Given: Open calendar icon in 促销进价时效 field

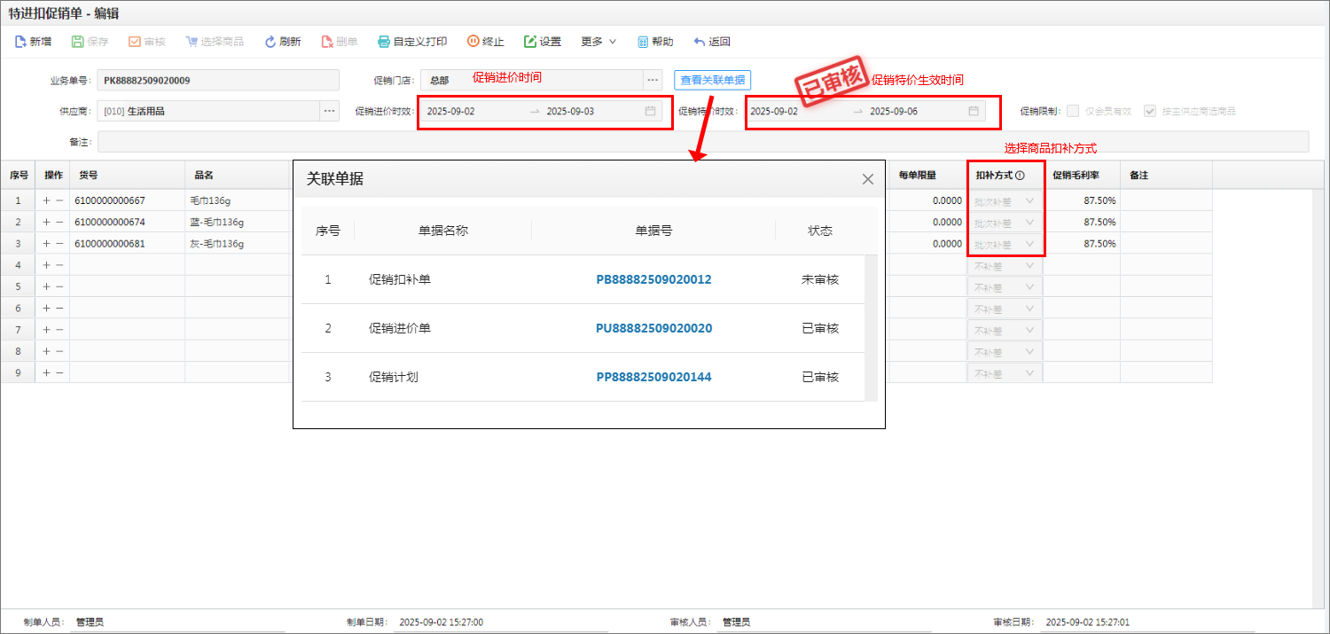Looking at the screenshot, I should pos(650,112).
